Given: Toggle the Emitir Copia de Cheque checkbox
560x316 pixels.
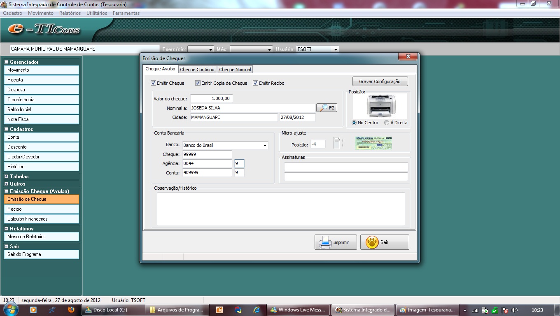Looking at the screenshot, I should point(198,83).
